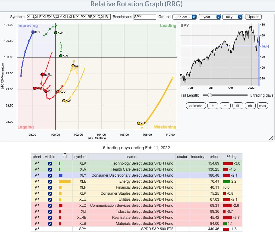The width and height of the screenshot is (275, 232).
Task: Open the chart icon for XLK row
Action: [x=37, y=163]
